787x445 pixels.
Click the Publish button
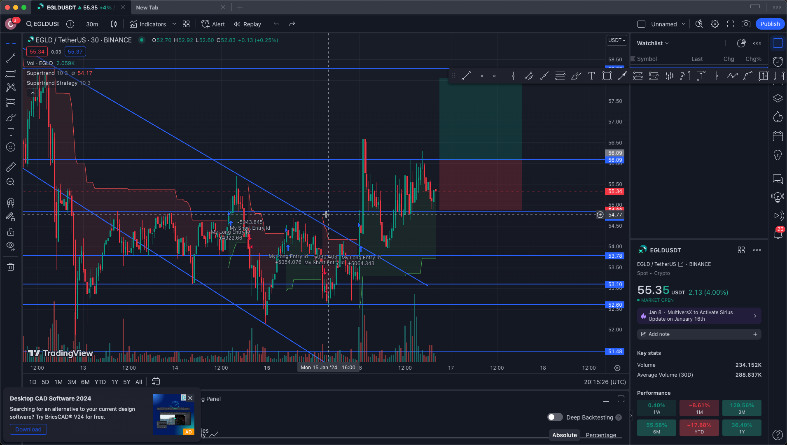[770, 24]
